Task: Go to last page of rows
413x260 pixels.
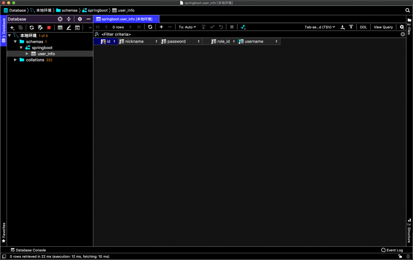Action: point(139,27)
